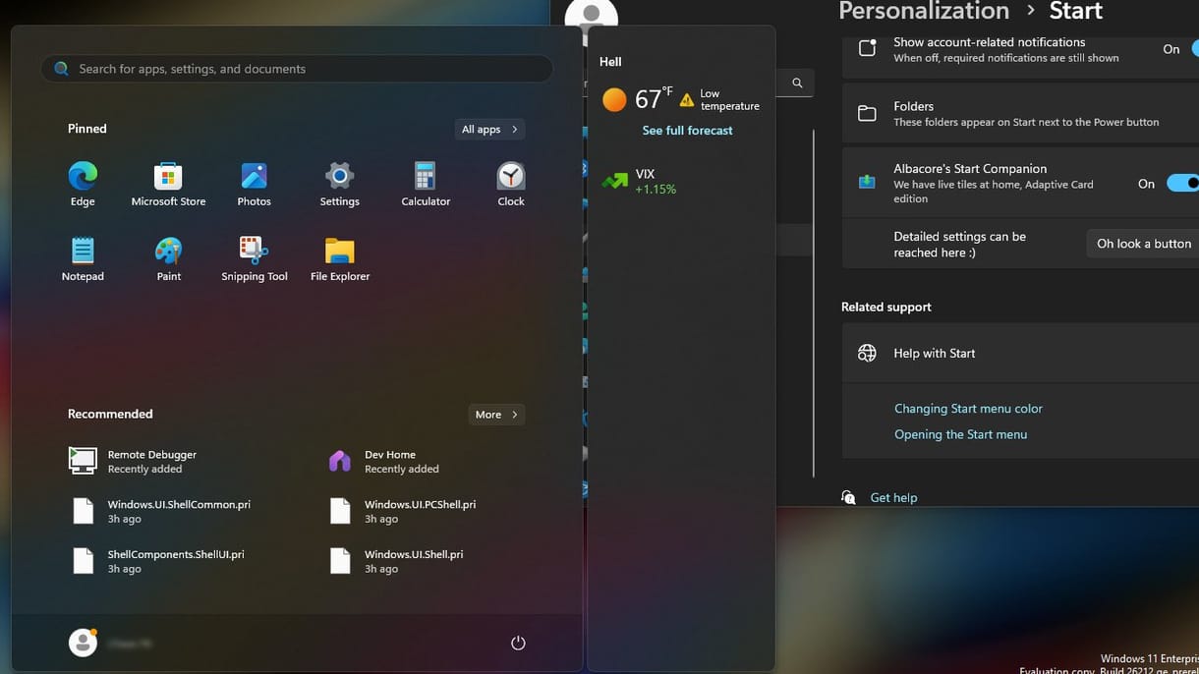Image resolution: width=1199 pixels, height=674 pixels.
Task: Toggle Show account-related notifications switch
Action: [1195, 49]
